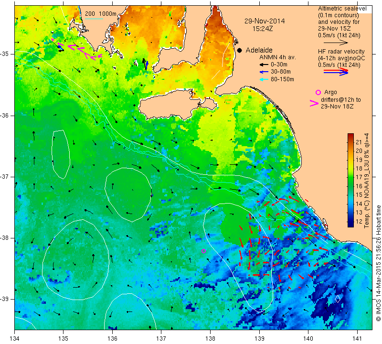Click the '30-80m' legend label
382x344 pixels.
click(x=281, y=72)
